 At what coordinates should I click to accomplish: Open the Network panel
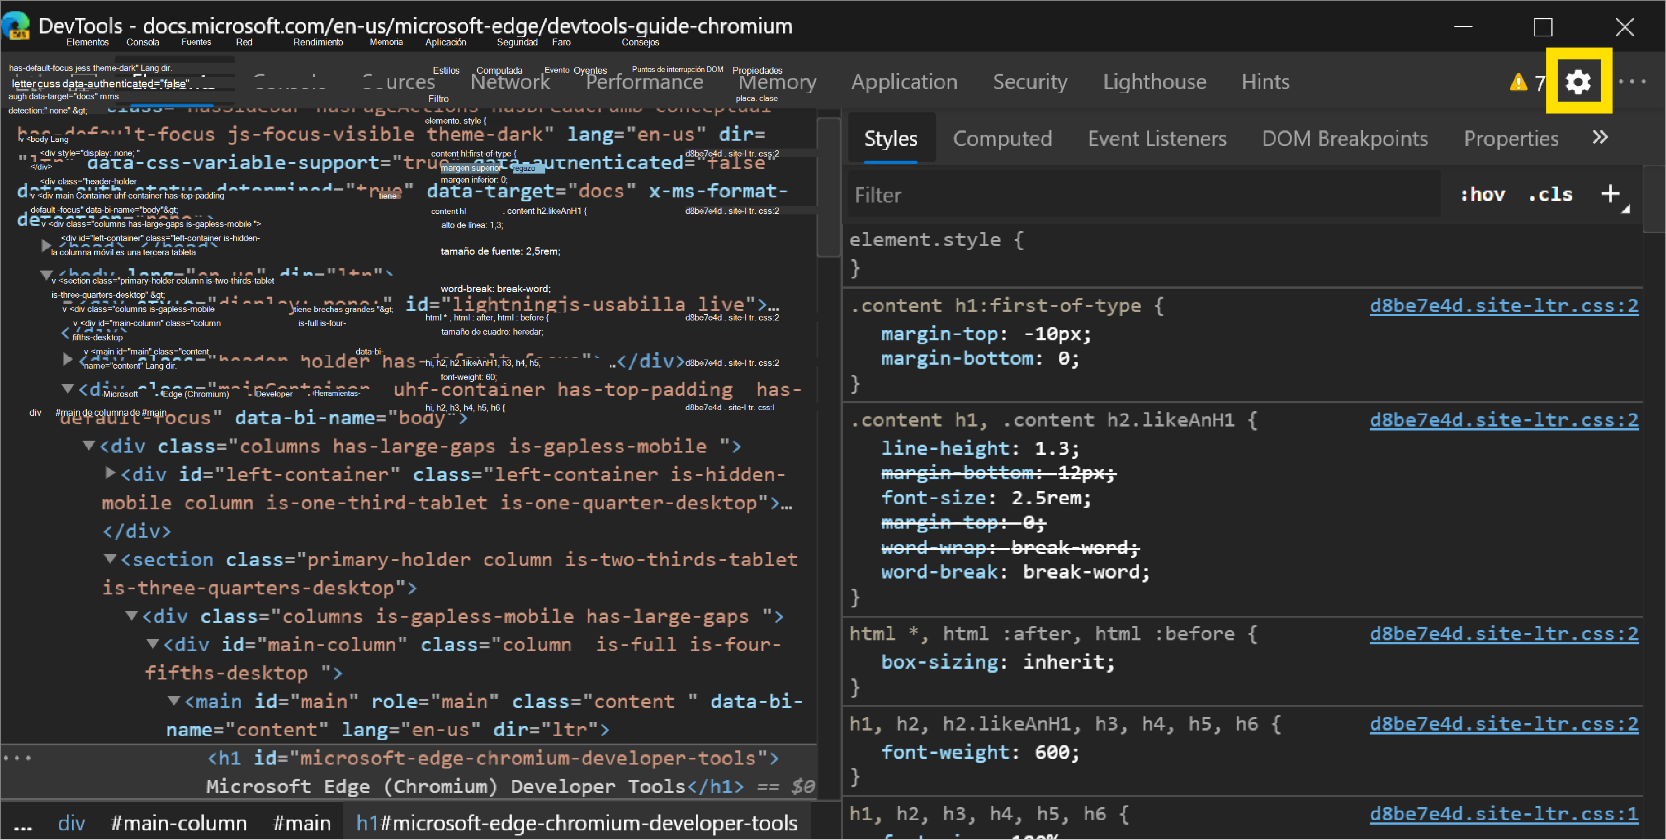[x=510, y=82]
